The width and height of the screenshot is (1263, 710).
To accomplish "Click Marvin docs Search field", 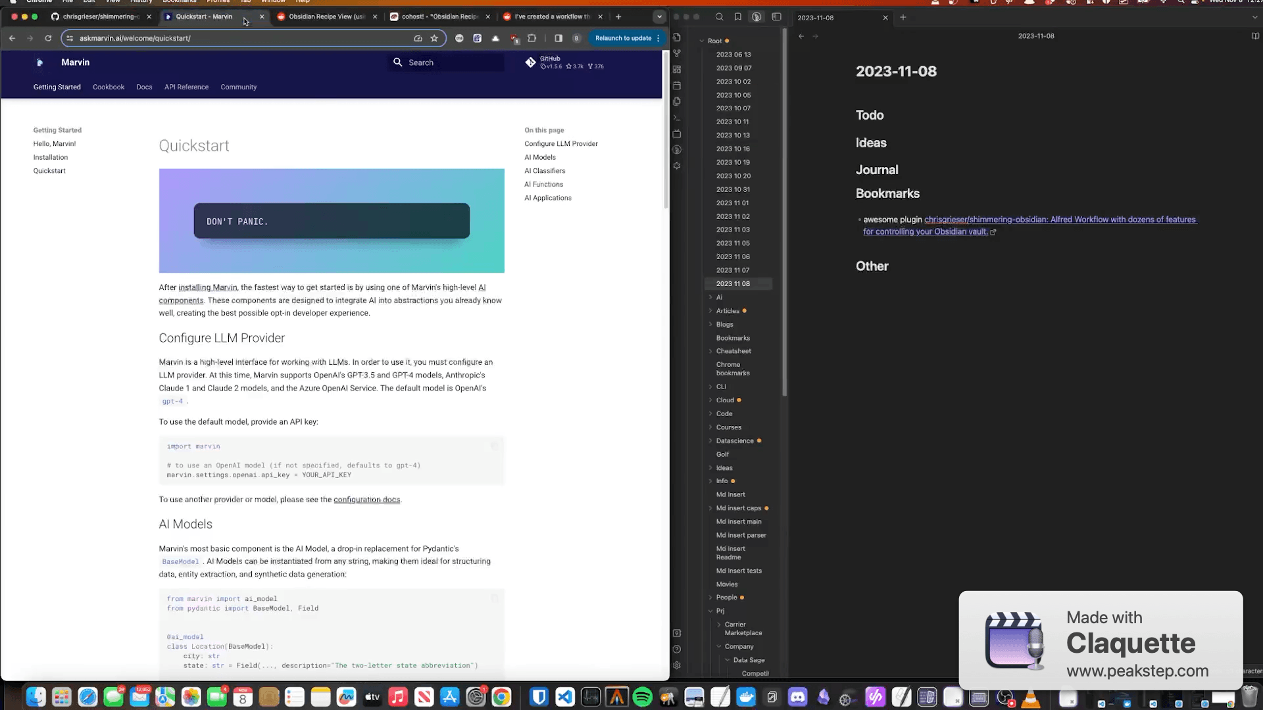I will (447, 62).
